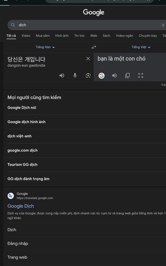Viewport: 166px width, 266px height.
Task: Open the Tin tức tab
Action: (79, 36)
